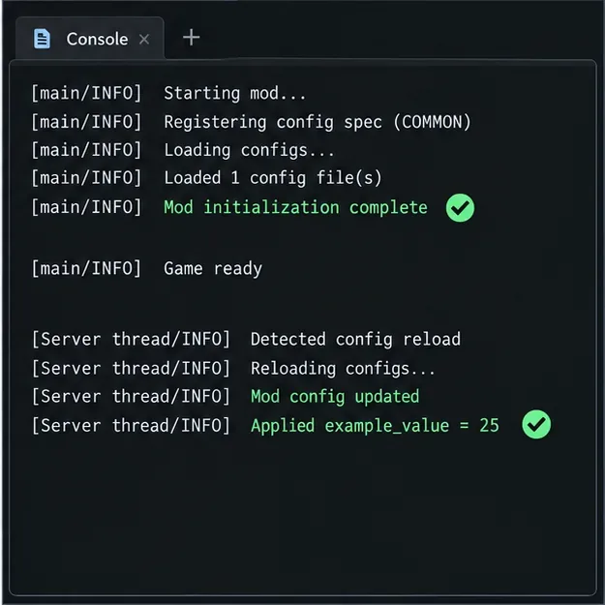This screenshot has height=605, width=605.
Task: Select 'Mod initialization complete' green text
Action: coord(295,207)
